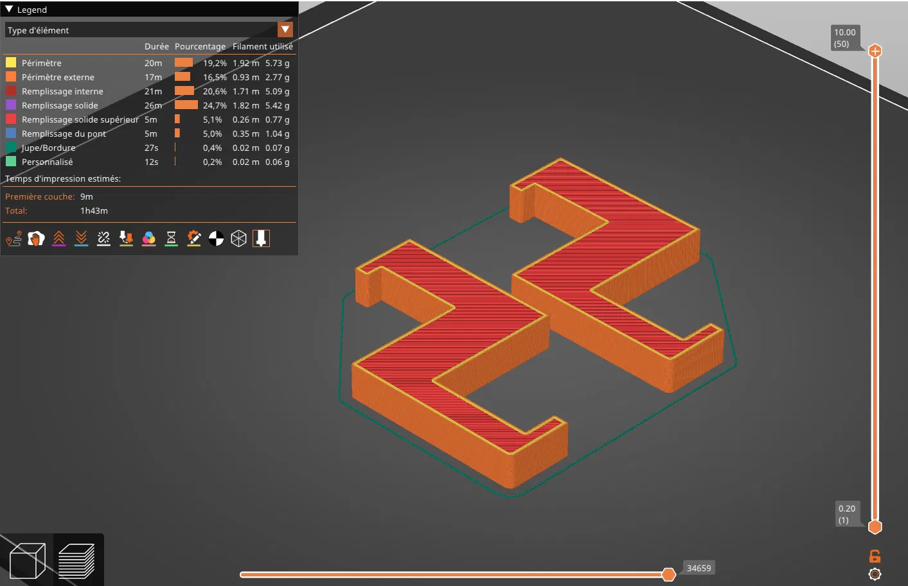The height and width of the screenshot is (586, 908).
Task: Click the 1.71 m filament length value
Action: pyautogui.click(x=246, y=91)
